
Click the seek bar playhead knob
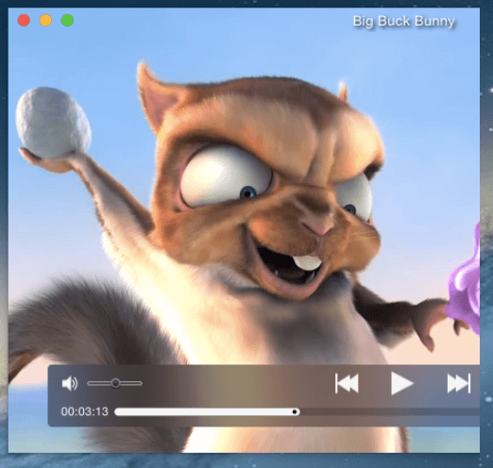[x=295, y=411]
